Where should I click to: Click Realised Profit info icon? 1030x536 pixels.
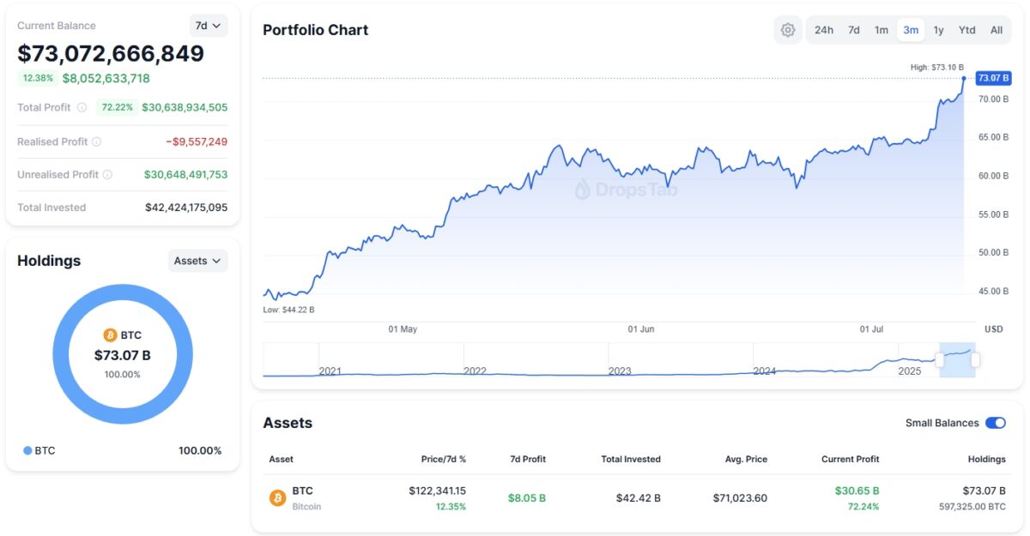click(96, 142)
